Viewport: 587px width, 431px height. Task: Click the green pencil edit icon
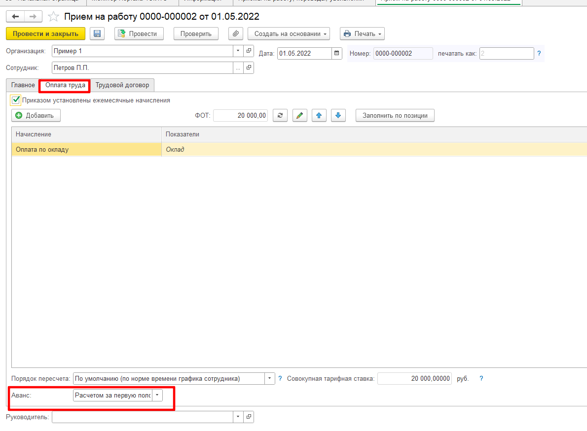click(299, 115)
